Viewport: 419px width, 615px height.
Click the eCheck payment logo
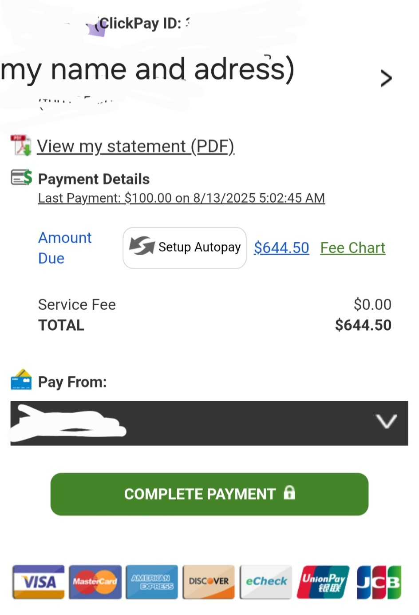coord(266,582)
